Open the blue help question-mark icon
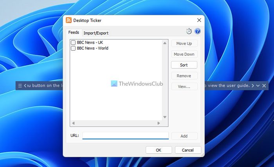Viewport: 274px width, 167px height. tap(197, 31)
